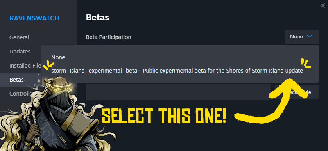Click the Betas page heading
Image resolution: width=328 pixels, height=151 pixels.
coord(97,18)
